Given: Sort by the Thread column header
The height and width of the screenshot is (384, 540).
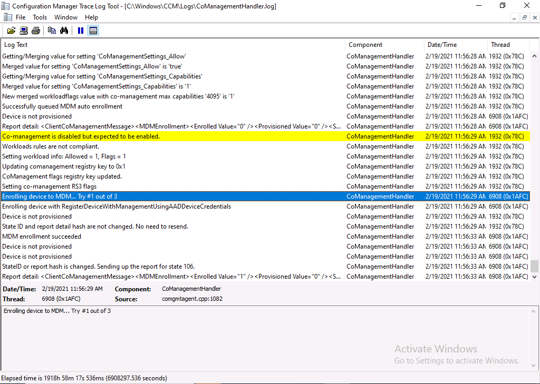Looking at the screenshot, I should click(x=508, y=45).
